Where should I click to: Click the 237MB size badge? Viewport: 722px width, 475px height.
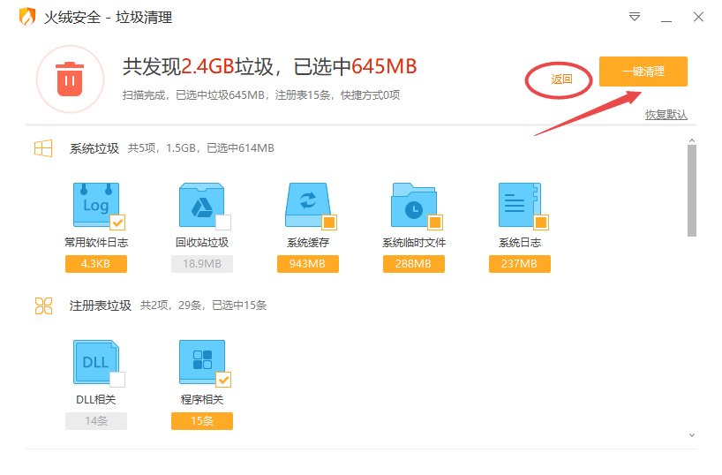pos(519,264)
